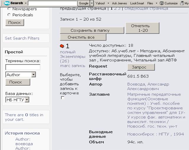Click the red book icon for record 1
189x150 pixels.
(x=62, y=46)
